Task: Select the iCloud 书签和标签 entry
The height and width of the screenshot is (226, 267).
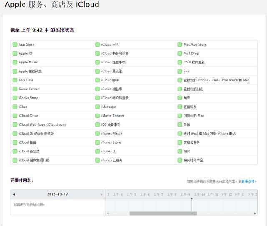Action: pos(115,53)
